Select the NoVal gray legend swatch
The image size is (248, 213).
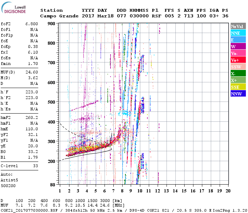point(238,26)
